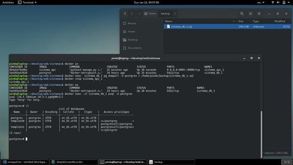
Task: Open the file manager hamburger menu
Action: click(259, 13)
